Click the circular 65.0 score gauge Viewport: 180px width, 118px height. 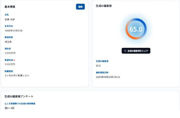click(136, 29)
